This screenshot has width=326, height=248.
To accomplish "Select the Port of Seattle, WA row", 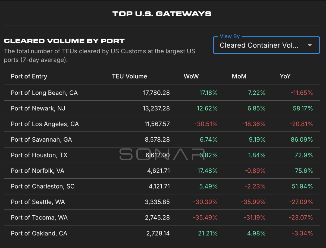I will (162, 202).
